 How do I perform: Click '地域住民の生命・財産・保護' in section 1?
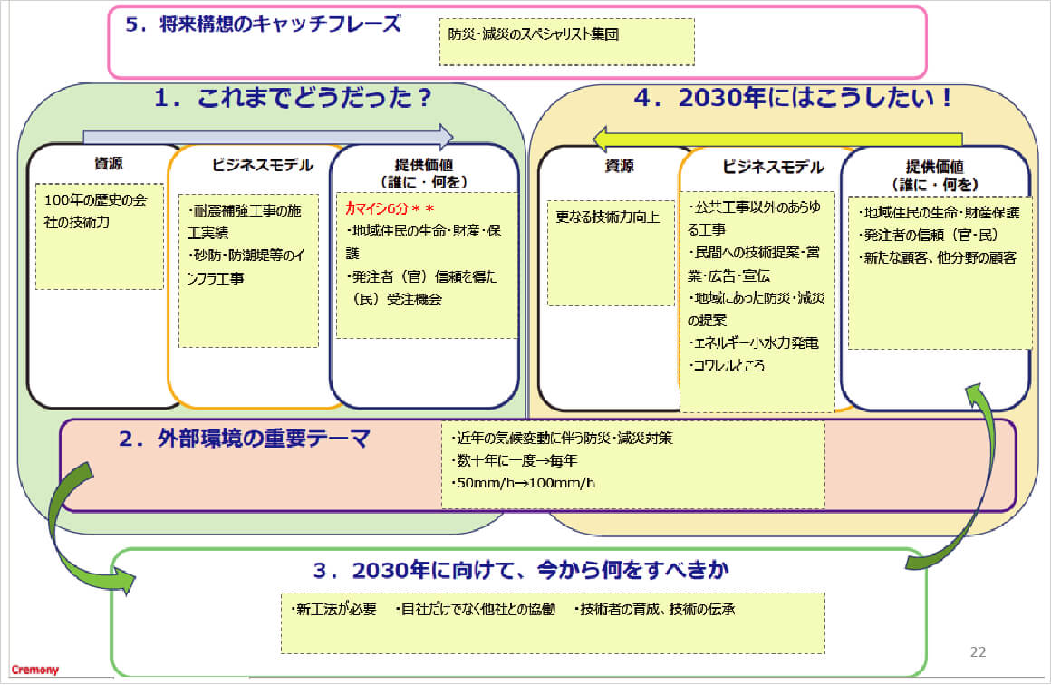[x=423, y=241]
